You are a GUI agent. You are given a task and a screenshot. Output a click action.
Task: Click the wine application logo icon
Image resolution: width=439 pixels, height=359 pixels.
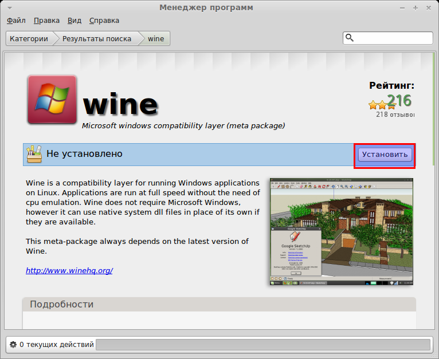pyautogui.click(x=52, y=100)
